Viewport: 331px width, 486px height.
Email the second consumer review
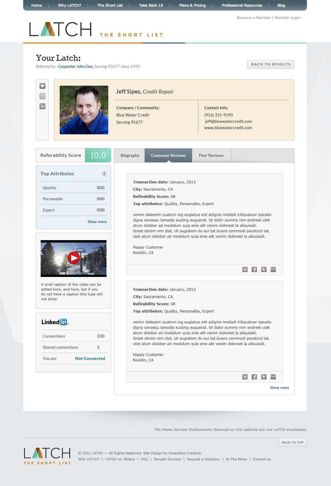273,377
